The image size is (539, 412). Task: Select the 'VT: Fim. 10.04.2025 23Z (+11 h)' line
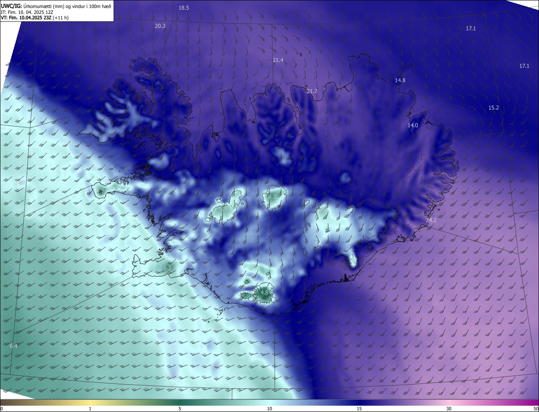[35, 18]
